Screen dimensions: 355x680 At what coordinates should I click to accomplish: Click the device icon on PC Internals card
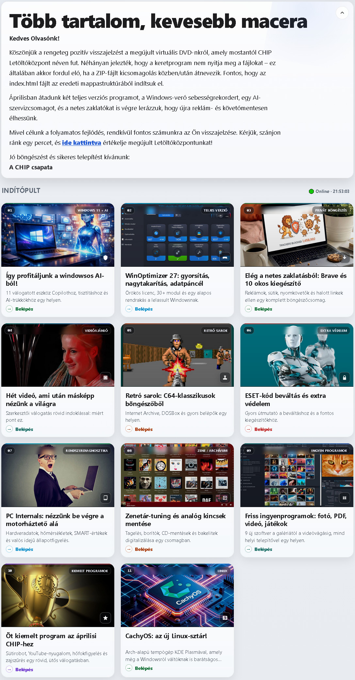105,498
